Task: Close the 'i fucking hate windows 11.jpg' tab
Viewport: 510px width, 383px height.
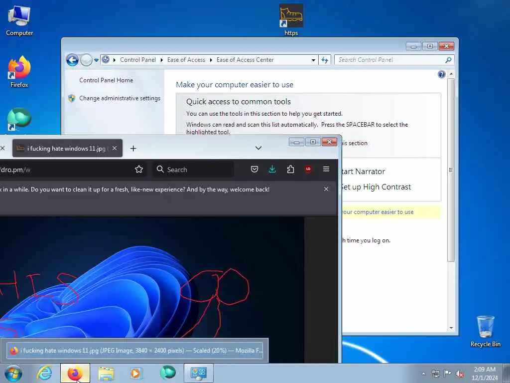Action: (115, 148)
